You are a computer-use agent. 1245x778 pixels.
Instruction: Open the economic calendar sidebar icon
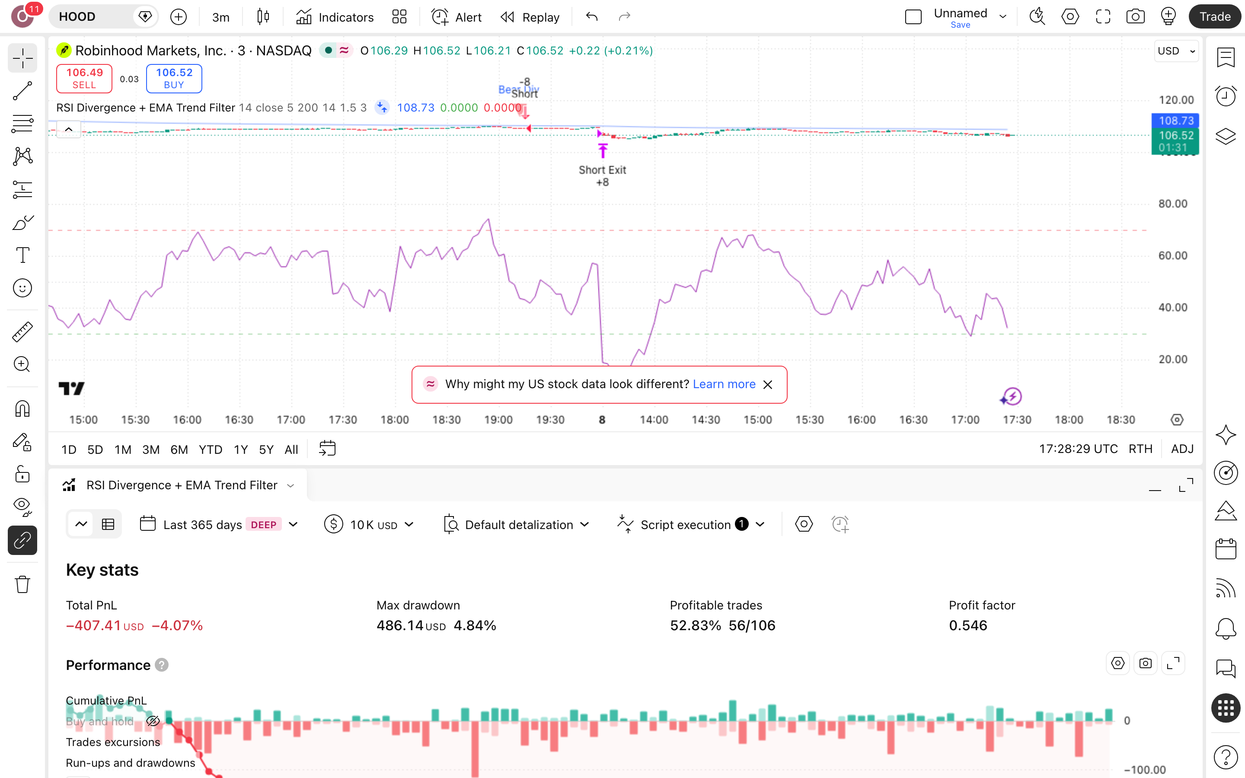point(1226,548)
